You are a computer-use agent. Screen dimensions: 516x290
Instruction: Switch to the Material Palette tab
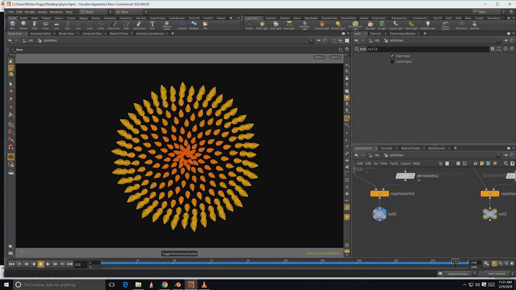(410, 148)
